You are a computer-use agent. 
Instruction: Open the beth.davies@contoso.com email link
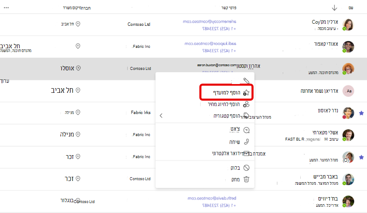pyautogui.click(x=212, y=198)
